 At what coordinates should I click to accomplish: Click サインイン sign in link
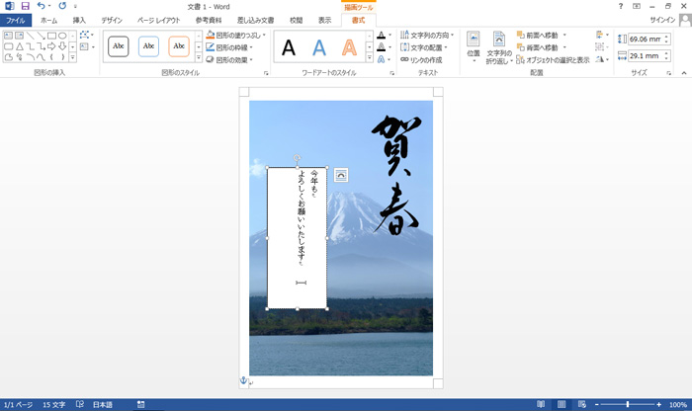[x=662, y=20]
